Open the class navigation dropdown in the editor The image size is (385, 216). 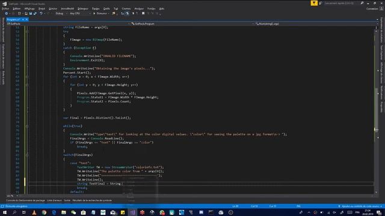click(192, 24)
